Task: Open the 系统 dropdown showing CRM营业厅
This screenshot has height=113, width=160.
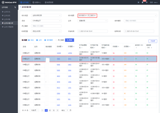Action: [x=46, y=21]
